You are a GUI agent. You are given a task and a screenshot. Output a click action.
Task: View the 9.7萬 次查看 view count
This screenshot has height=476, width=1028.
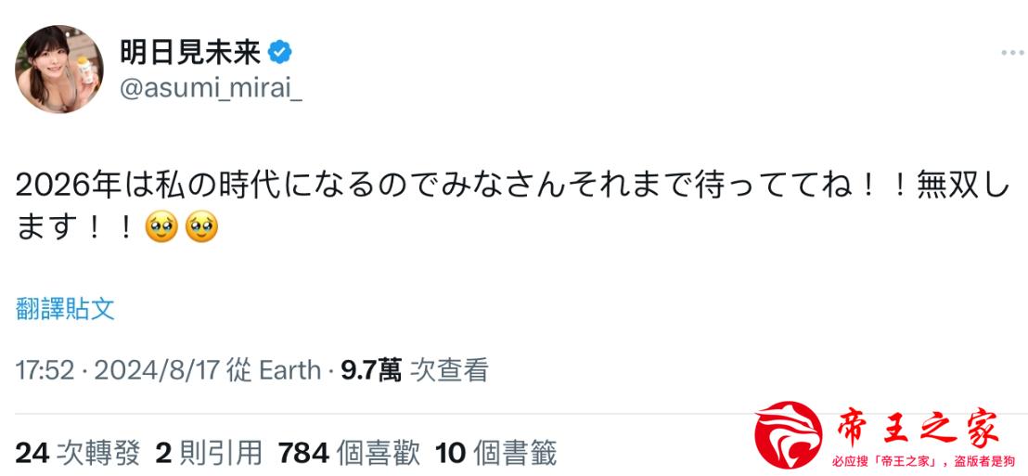coord(414,370)
